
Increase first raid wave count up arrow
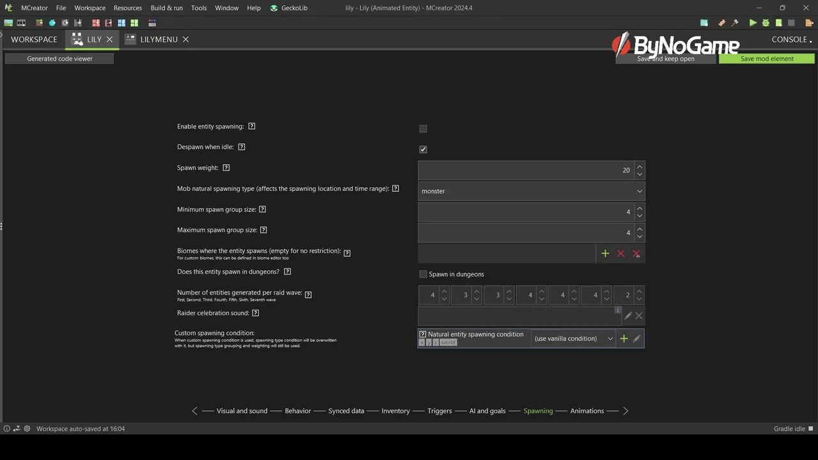pos(444,291)
